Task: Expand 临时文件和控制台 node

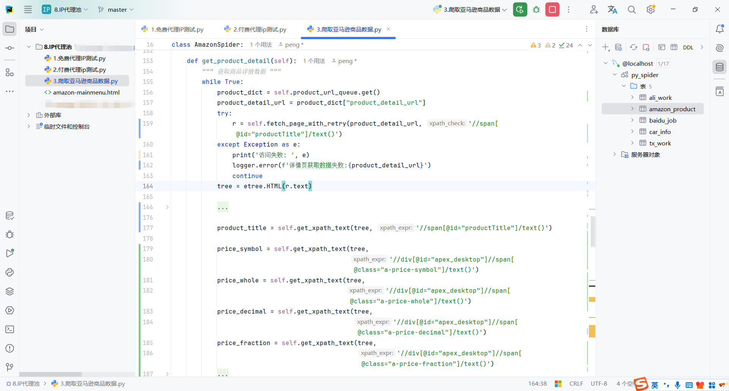Action: click(x=29, y=126)
